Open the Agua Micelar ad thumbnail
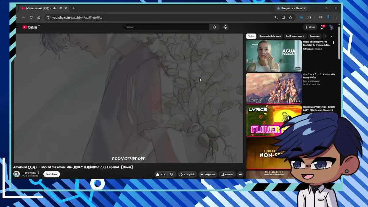 (x=274, y=56)
